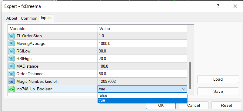Click the MovingAverage variable name

31,44
